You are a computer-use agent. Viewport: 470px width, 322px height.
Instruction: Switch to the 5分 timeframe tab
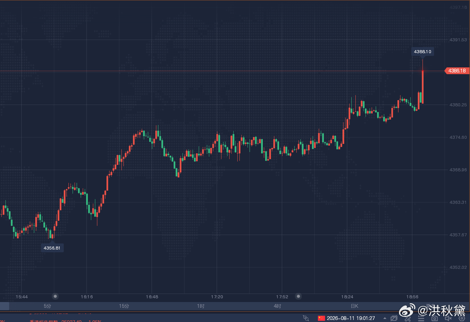coord(47,306)
